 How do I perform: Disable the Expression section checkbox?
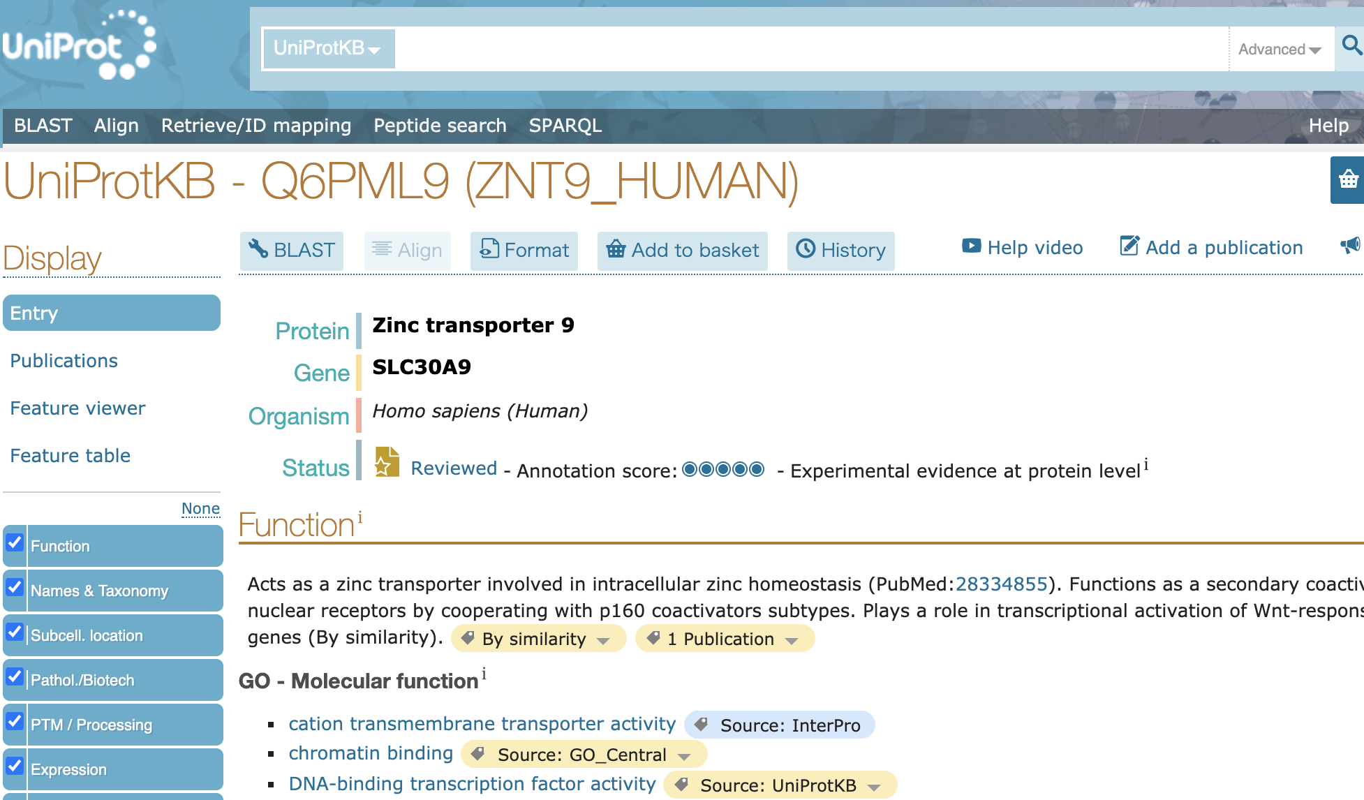[x=15, y=766]
